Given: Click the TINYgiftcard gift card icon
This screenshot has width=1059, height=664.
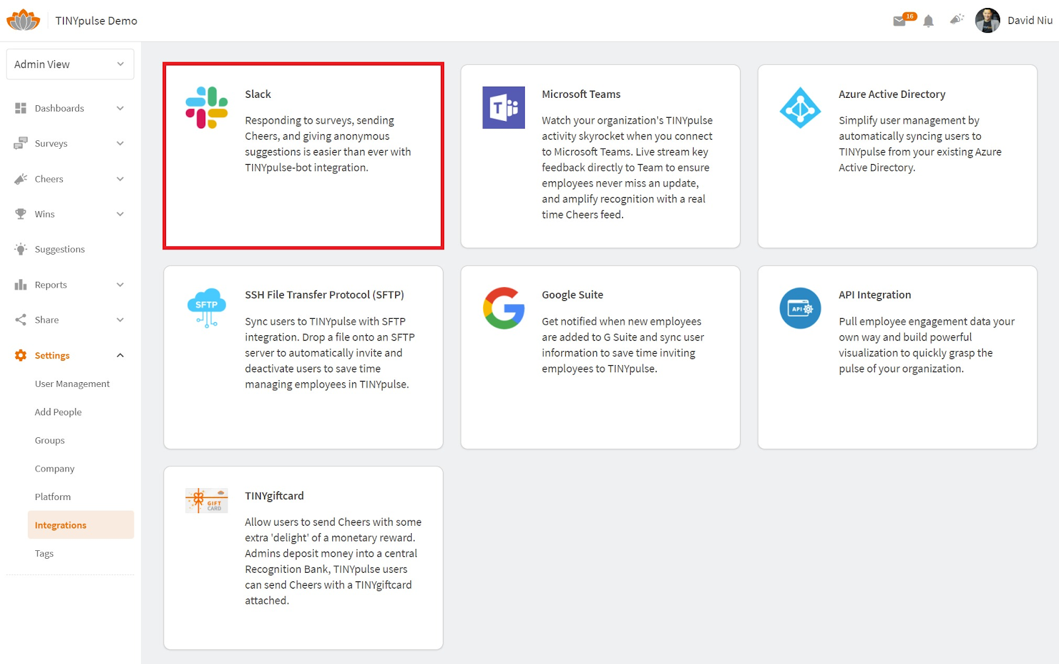Looking at the screenshot, I should 207,501.
